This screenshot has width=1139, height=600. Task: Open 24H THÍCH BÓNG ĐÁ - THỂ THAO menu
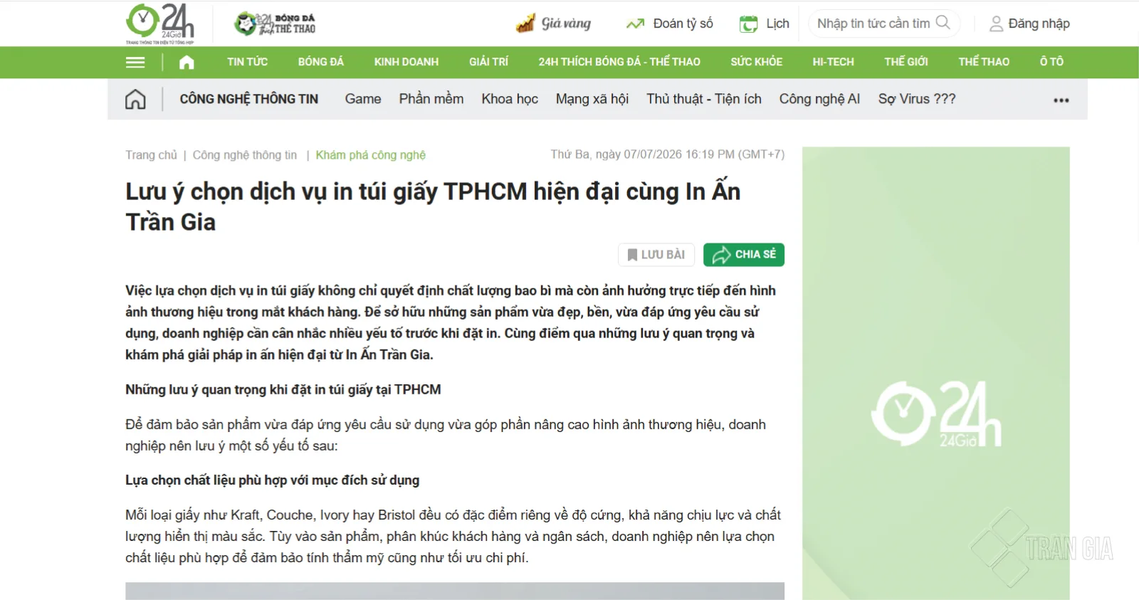click(619, 62)
